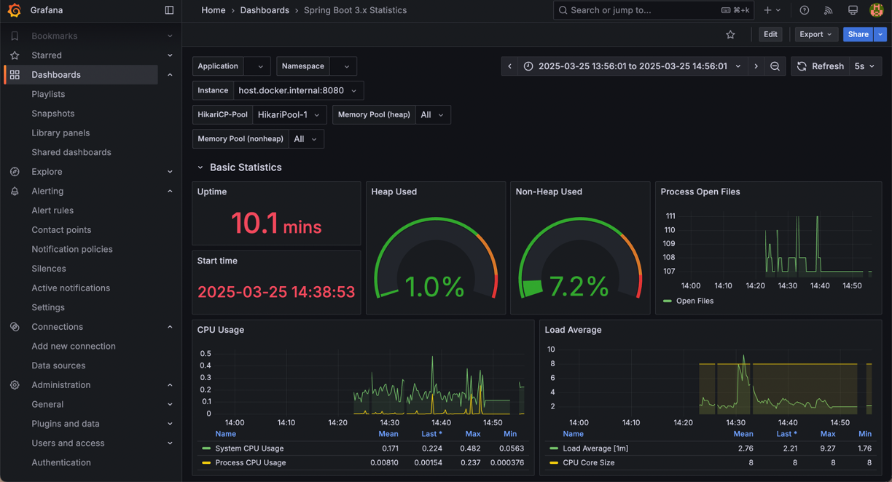
Task: Open the help question mark icon
Action: click(x=805, y=10)
